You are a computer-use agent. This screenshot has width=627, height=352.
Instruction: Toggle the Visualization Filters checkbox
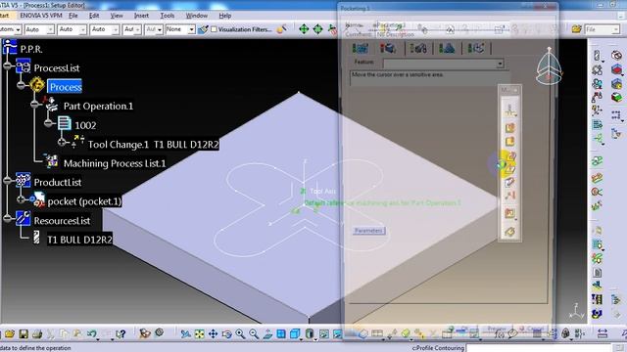coord(214,29)
